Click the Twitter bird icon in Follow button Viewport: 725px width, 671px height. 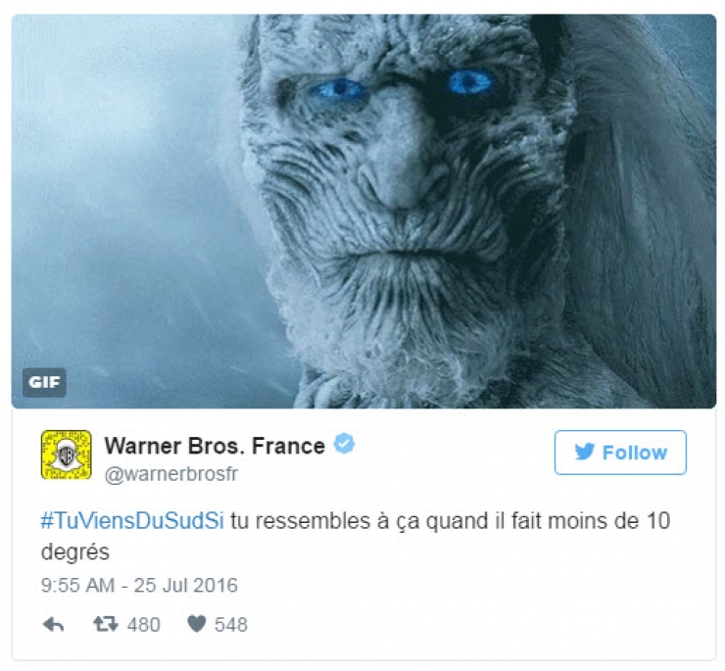click(585, 452)
